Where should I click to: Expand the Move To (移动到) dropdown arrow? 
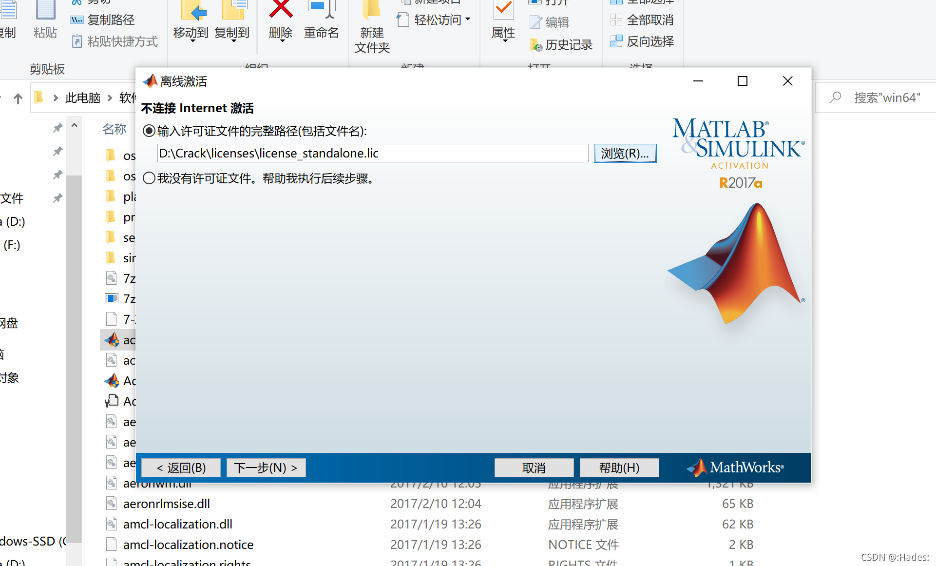192,41
